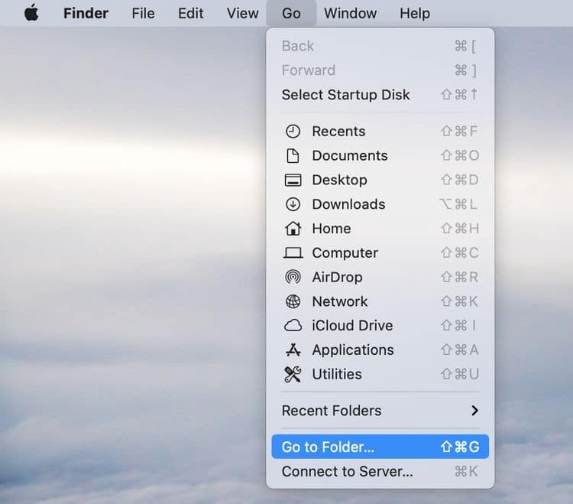
Task: Open the Help menu
Action: pos(415,14)
